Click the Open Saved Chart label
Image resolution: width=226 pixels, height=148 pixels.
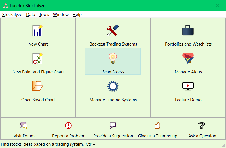coord(38,100)
